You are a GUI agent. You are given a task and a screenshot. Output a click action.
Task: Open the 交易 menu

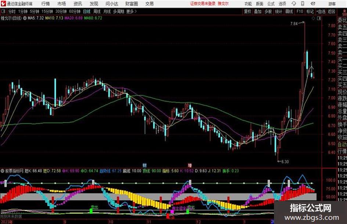coord(149,4)
